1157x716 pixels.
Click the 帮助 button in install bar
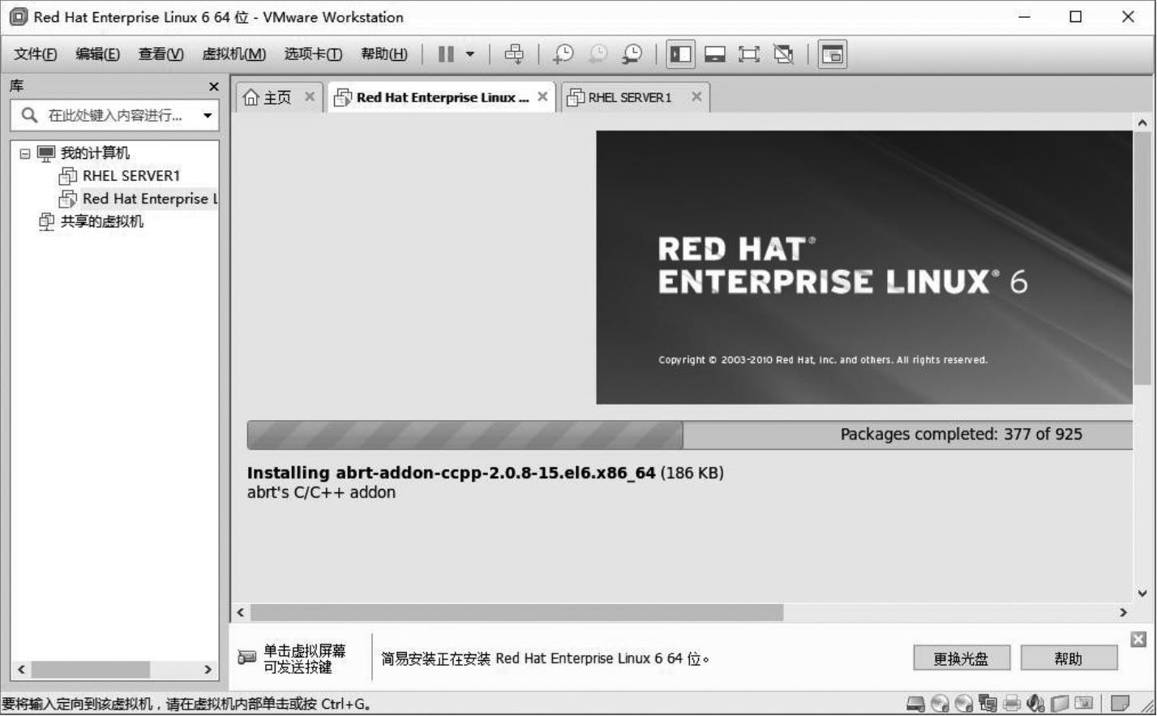click(1069, 658)
